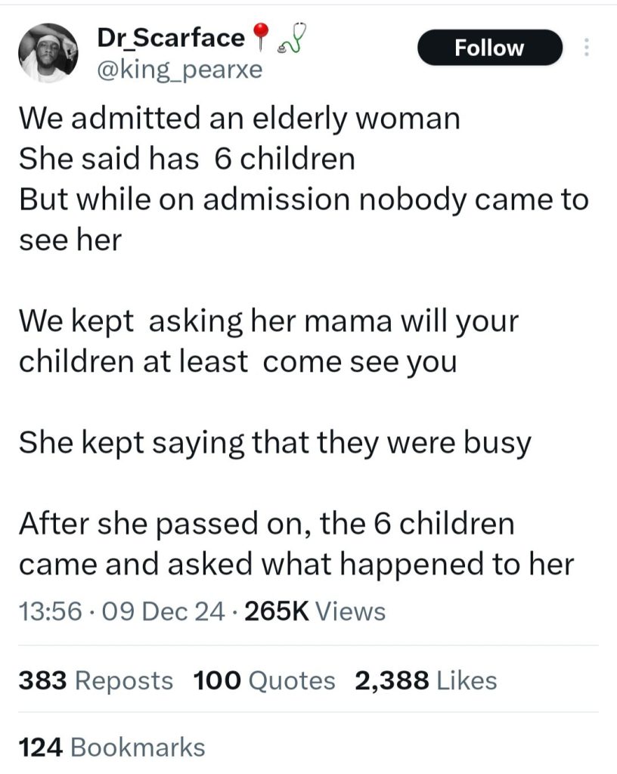The height and width of the screenshot is (774, 617).
Task: Open the 265K Views analytics
Action: [x=315, y=611]
